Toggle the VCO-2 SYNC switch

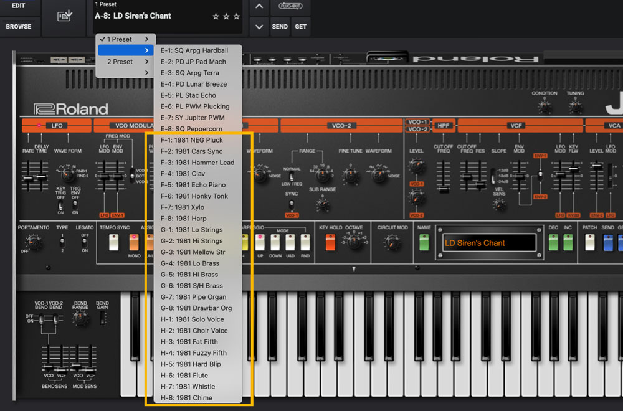click(291, 205)
